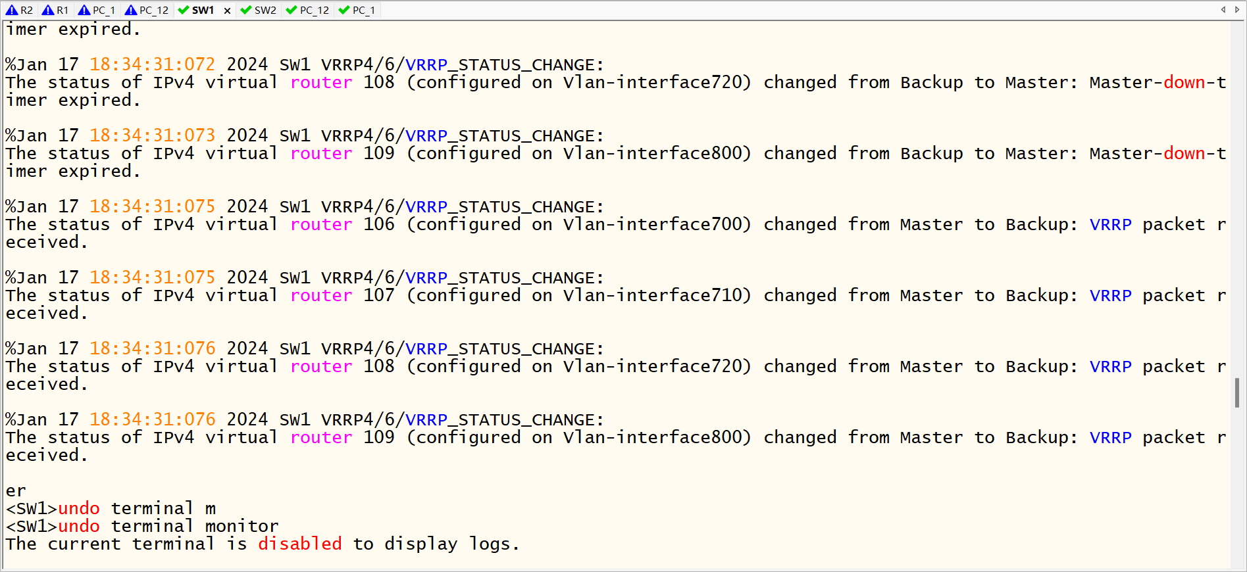Viewport: 1247px width, 572px height.
Task: Click the warning triangle on the disconnected PC_1 tab
Action: (x=84, y=10)
